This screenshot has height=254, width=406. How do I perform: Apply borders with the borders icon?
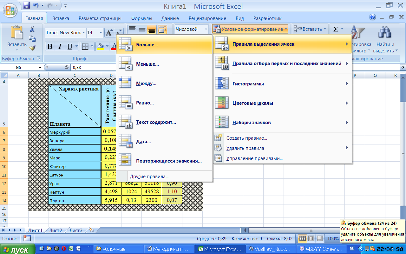click(x=85, y=47)
